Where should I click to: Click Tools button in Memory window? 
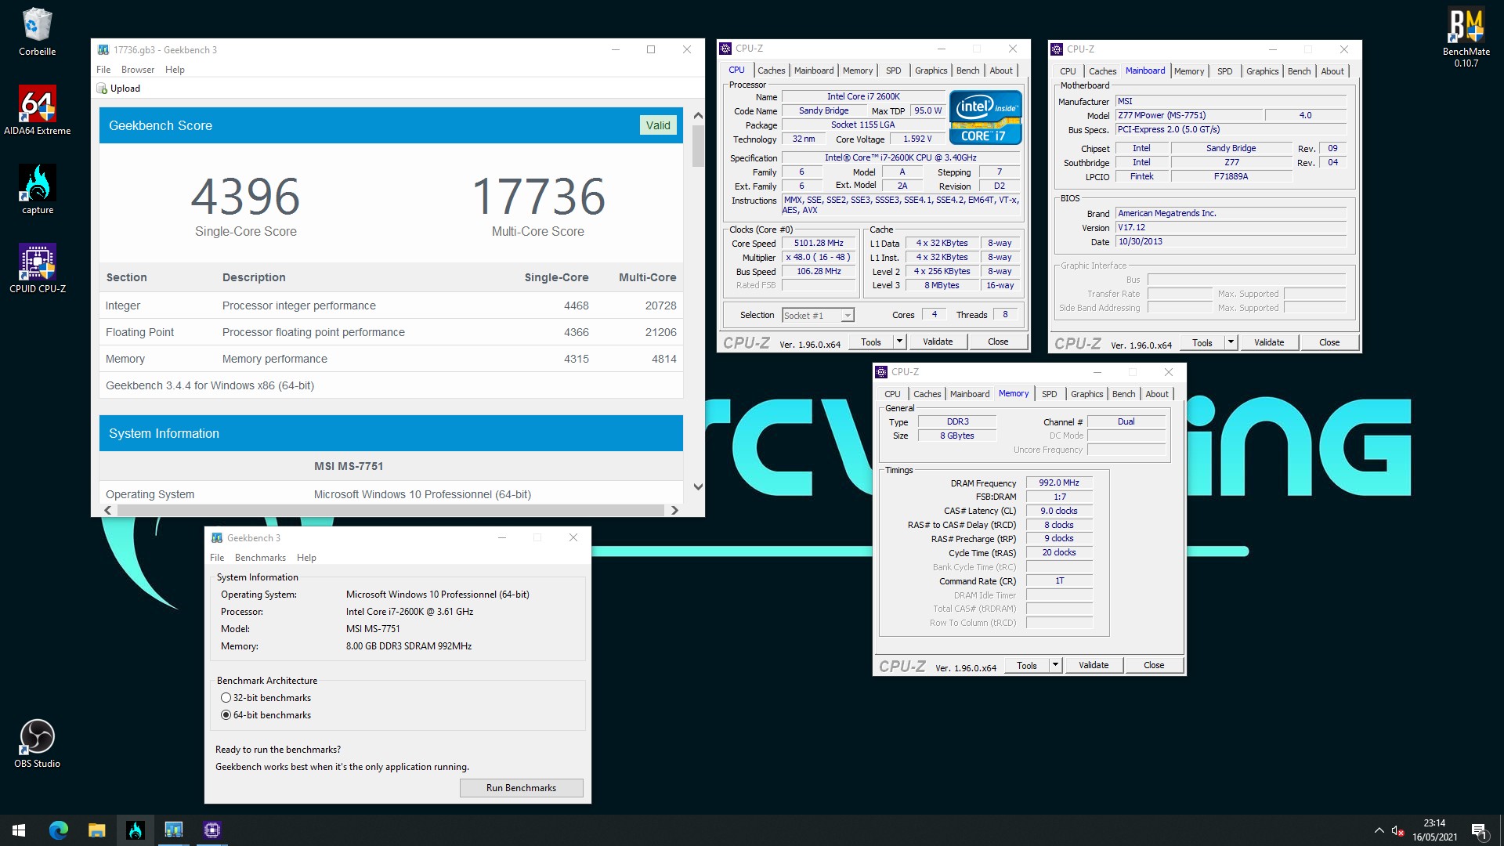click(x=1026, y=665)
